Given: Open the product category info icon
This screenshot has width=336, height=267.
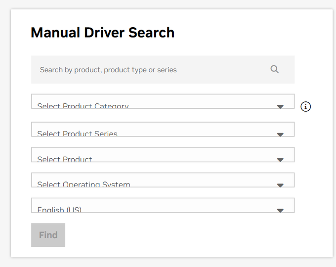Looking at the screenshot, I should click(x=305, y=107).
